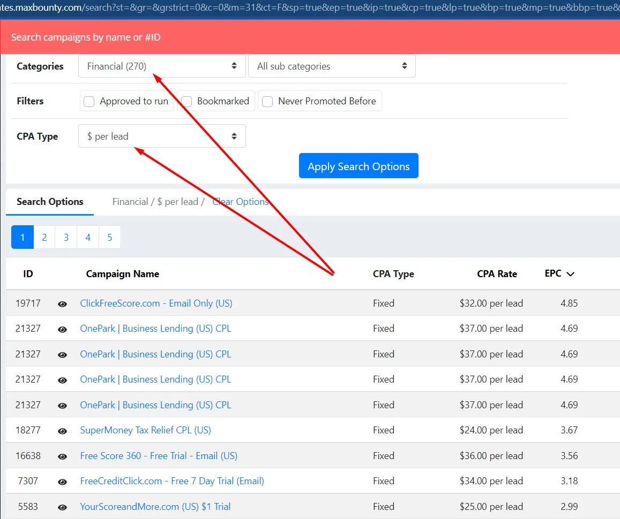
Task: Check Never Promoted Before filter
Action: point(267,102)
